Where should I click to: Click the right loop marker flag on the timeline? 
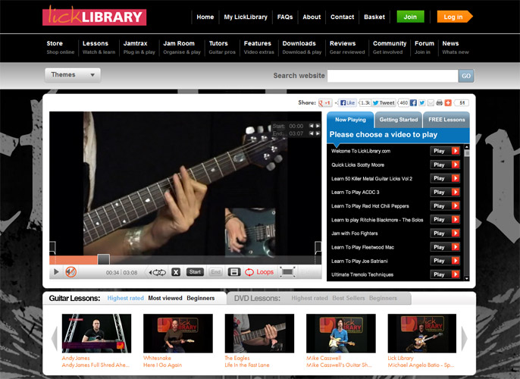click(x=318, y=248)
